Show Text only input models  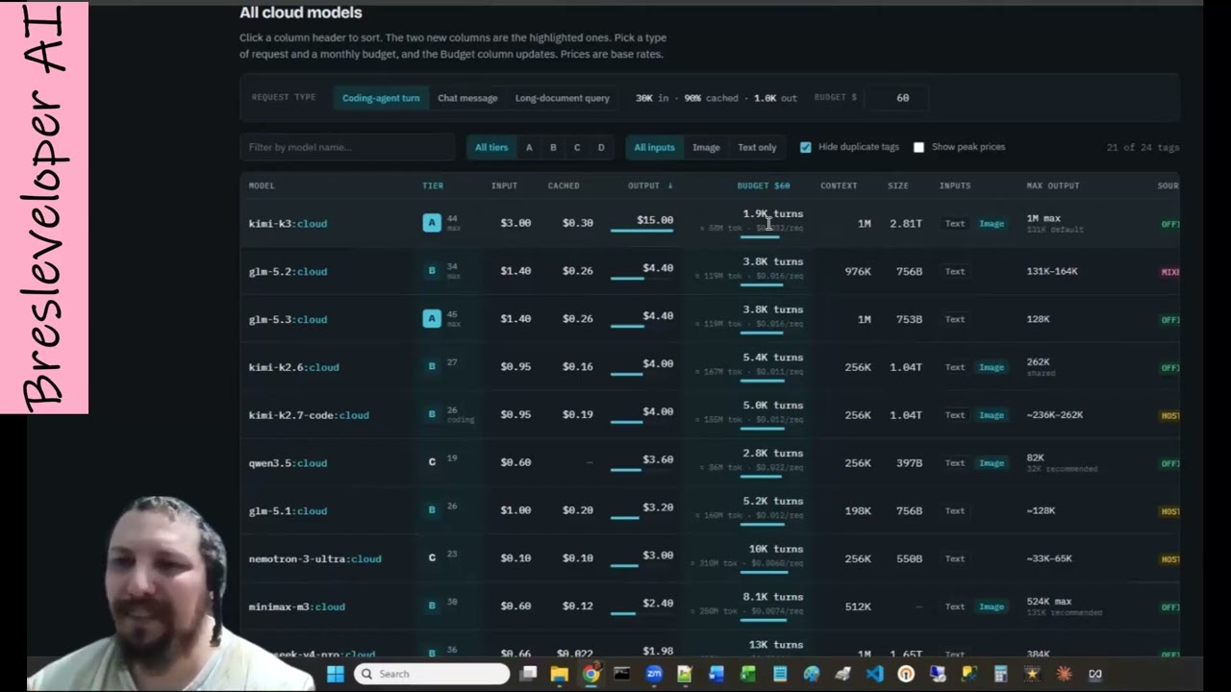[757, 147]
